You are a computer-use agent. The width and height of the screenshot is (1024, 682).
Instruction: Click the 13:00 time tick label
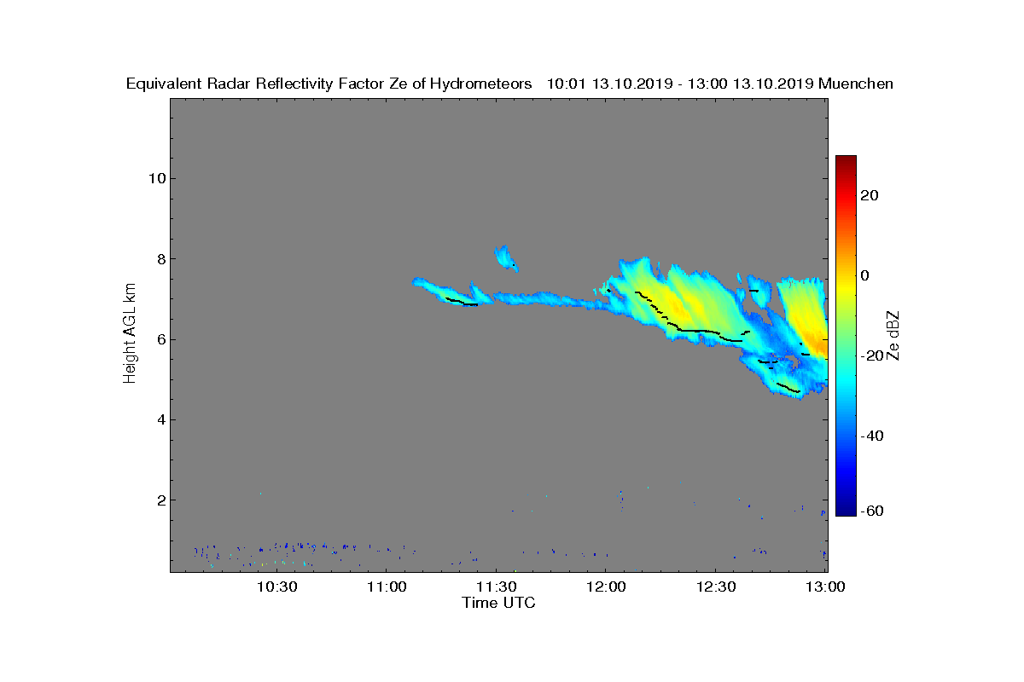coord(824,587)
